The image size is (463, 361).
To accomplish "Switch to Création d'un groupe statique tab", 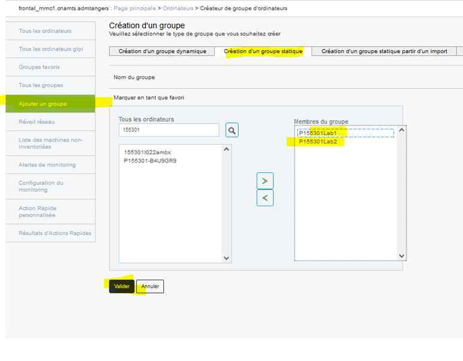I will tap(263, 51).
